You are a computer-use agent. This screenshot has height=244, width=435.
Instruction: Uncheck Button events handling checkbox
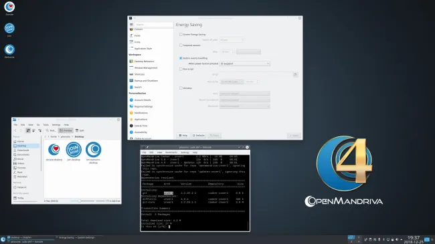181,58
